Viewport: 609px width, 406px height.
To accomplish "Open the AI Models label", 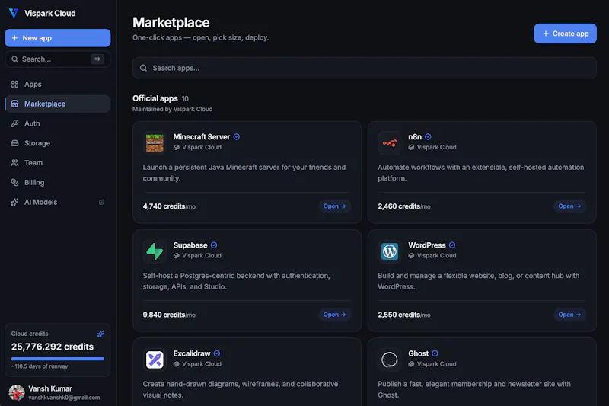I will (41, 202).
